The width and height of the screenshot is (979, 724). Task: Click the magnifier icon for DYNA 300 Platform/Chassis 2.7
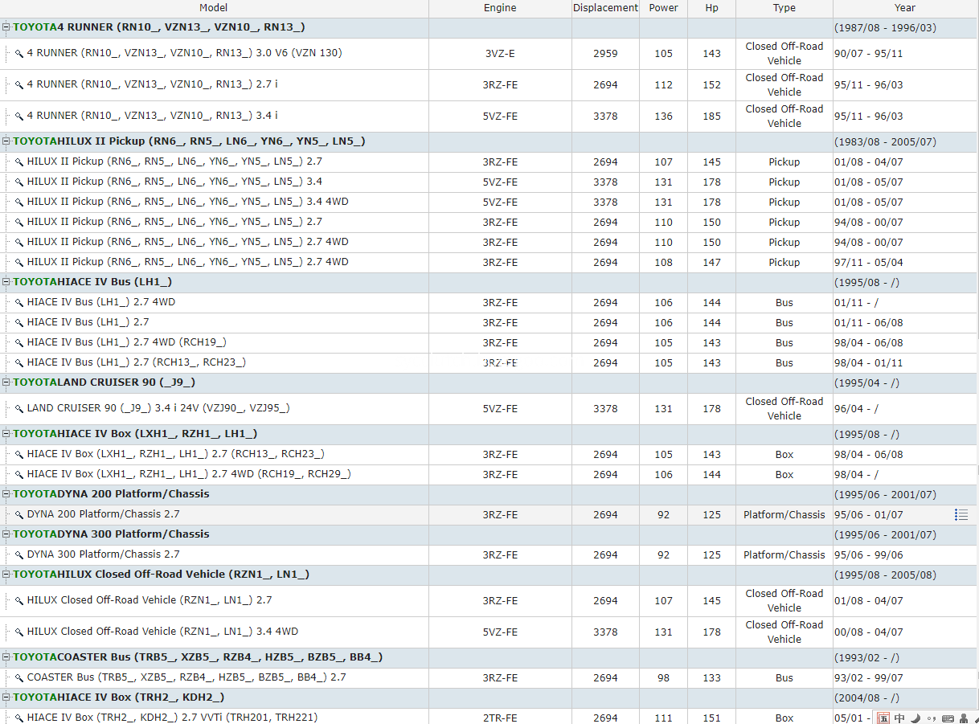tap(19, 555)
